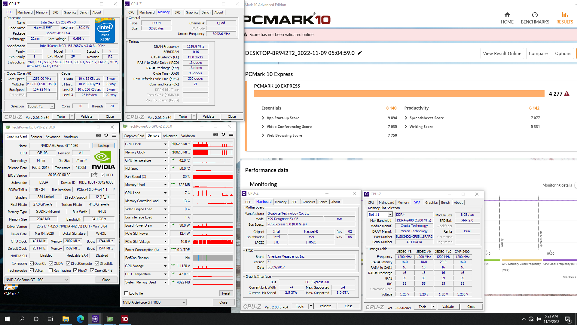Switch to PCMark 10 taskbar icon
577x325 pixels.
click(x=124, y=319)
